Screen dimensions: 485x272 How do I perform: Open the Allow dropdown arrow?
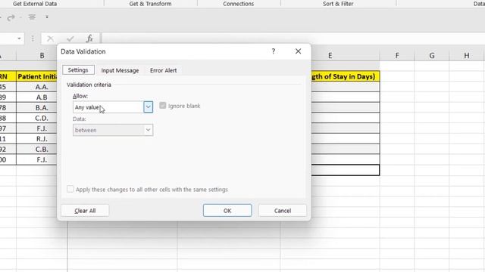(149, 107)
